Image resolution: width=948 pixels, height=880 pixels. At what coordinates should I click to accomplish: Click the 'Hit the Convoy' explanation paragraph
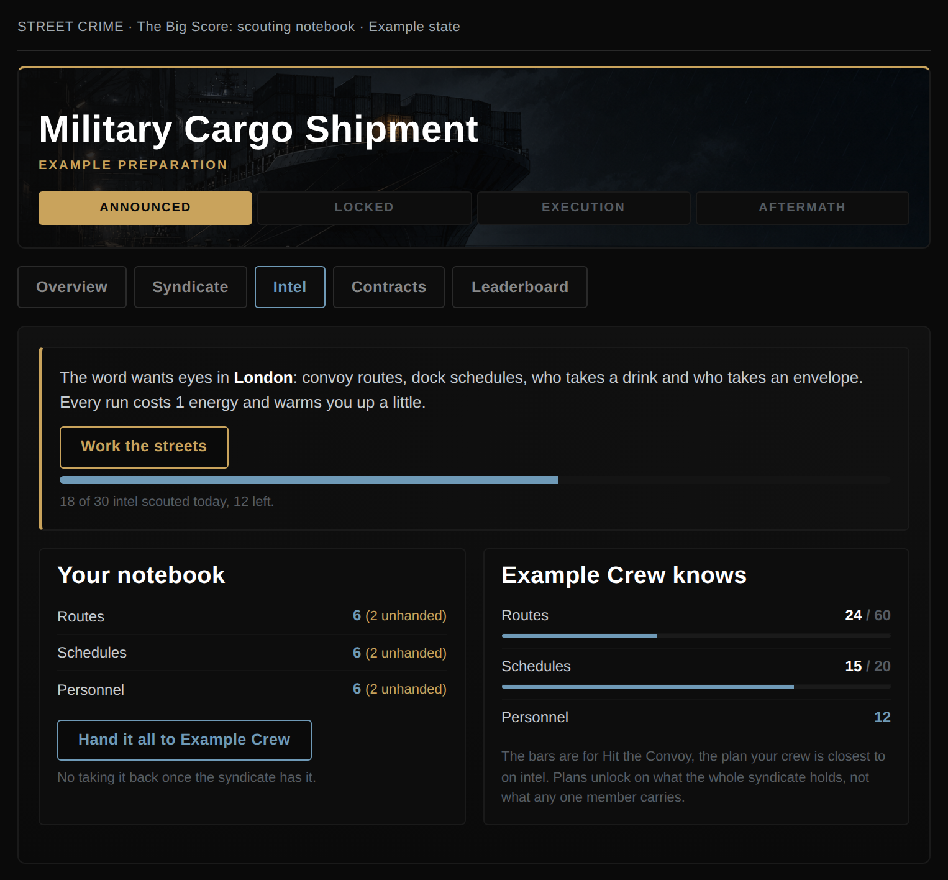pos(693,777)
